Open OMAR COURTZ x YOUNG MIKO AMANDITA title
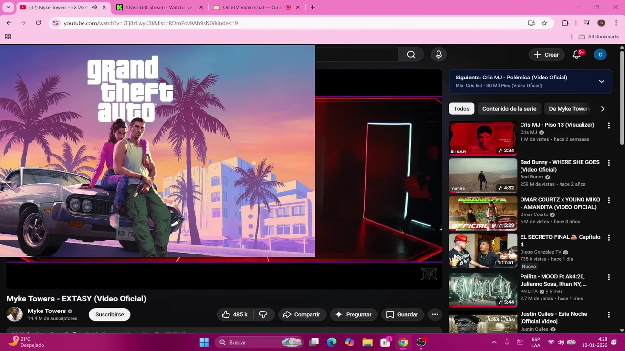Image resolution: width=625 pixels, height=351 pixels. 560,203
